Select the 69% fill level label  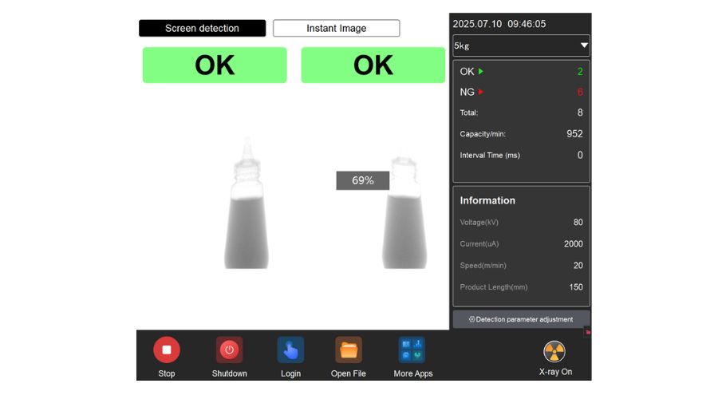pyautogui.click(x=362, y=181)
